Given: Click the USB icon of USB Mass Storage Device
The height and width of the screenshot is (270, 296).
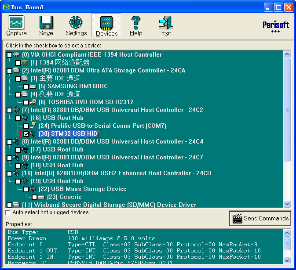Looking at the screenshot, I should pyautogui.click(x=33, y=189).
